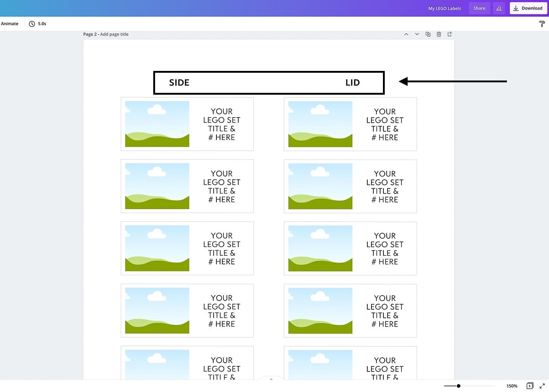Screen dimensions: 549x392
Task: Select the SIDE heading text on canvas
Action: tap(179, 83)
